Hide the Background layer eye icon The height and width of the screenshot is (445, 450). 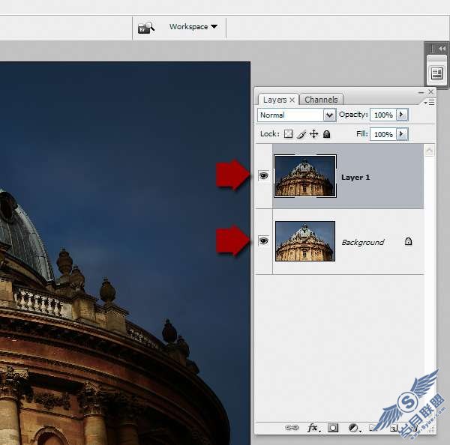click(263, 240)
